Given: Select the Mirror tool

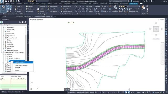Looking at the screenshot, I should pos(97,9).
